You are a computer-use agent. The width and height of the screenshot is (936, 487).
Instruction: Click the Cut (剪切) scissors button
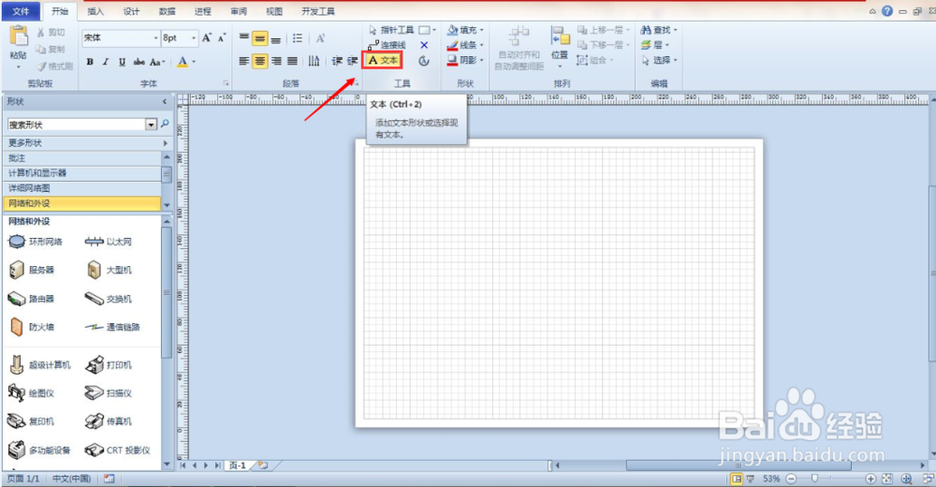point(51,32)
